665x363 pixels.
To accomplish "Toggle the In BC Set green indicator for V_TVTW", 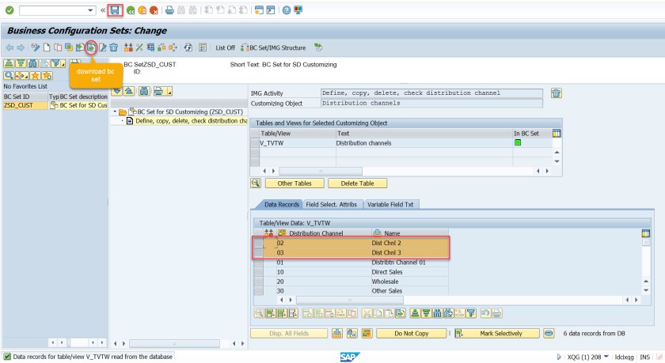I will click(x=518, y=143).
